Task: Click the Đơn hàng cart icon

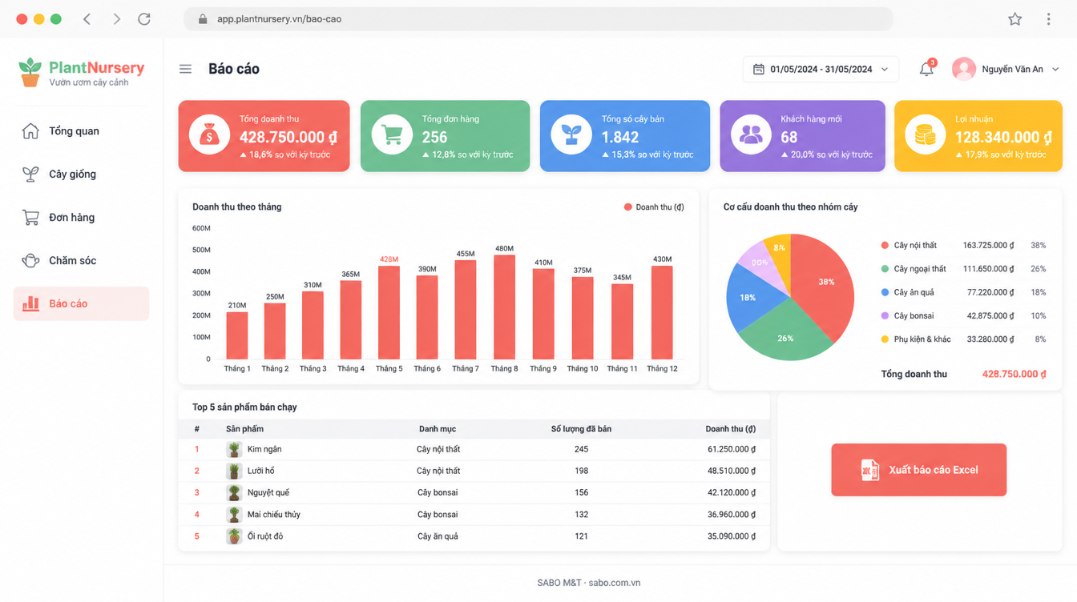Action: coord(30,217)
